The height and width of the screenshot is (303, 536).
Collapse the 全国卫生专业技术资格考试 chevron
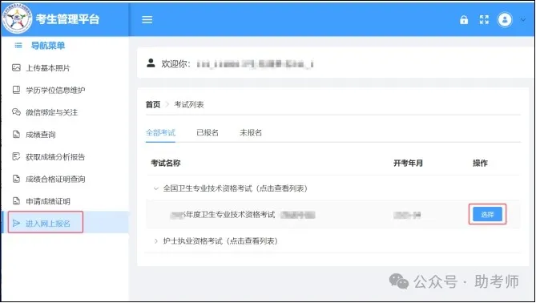pos(156,188)
